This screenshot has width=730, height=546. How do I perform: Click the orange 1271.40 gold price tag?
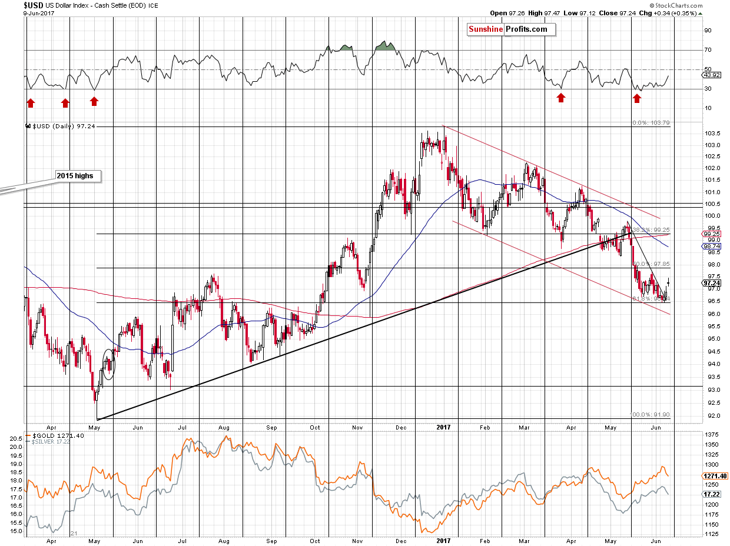(x=714, y=475)
